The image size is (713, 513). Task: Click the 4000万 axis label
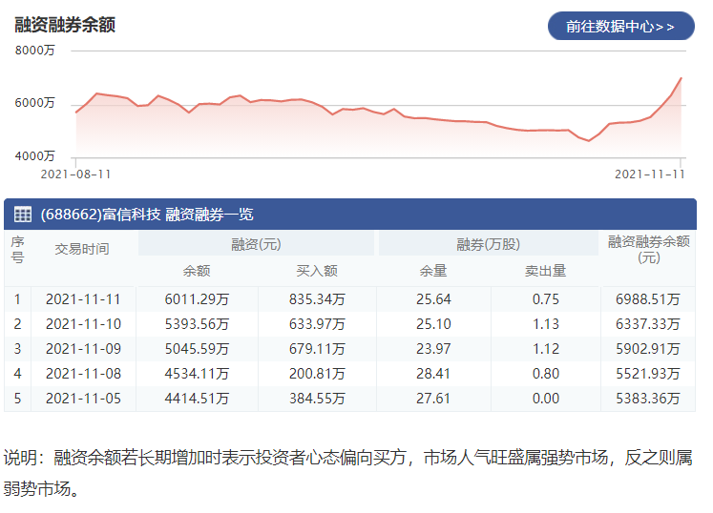click(34, 156)
